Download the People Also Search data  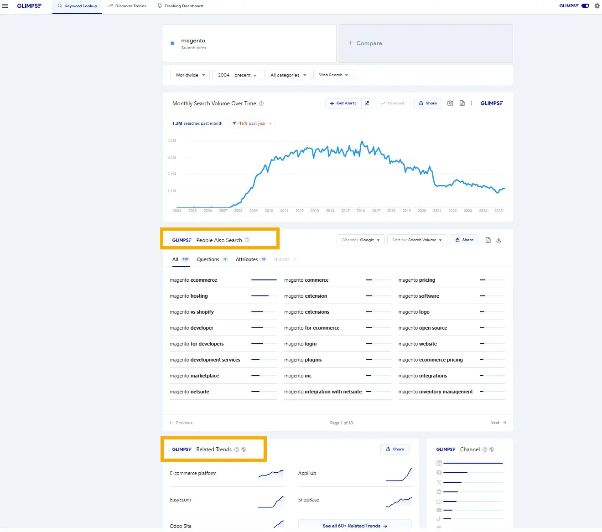pyautogui.click(x=498, y=240)
